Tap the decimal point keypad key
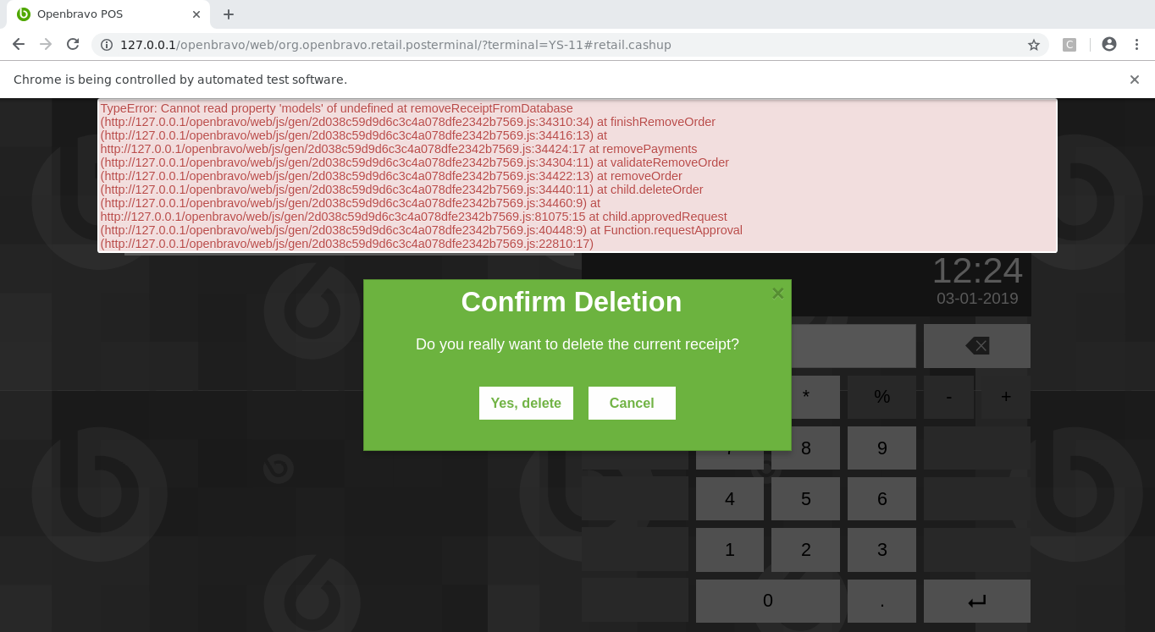1155x632 pixels. [x=881, y=601]
